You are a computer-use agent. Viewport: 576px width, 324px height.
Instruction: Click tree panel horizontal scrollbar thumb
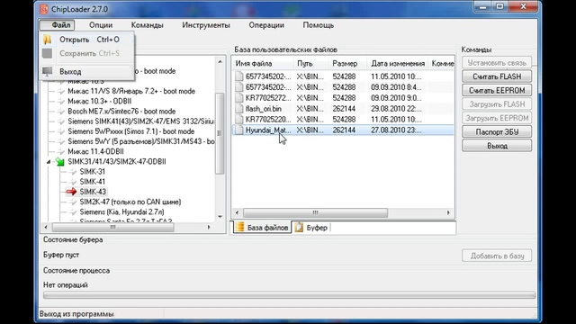click(113, 228)
